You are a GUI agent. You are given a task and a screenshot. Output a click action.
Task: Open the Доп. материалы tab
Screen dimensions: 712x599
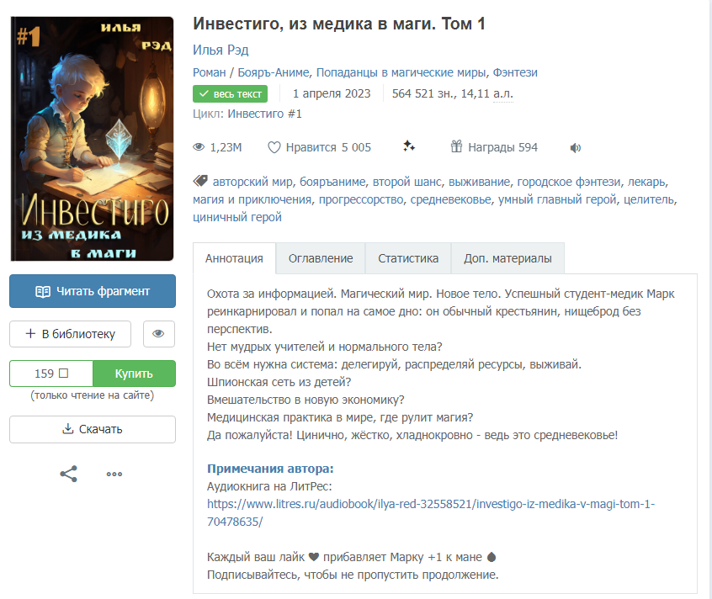click(x=507, y=258)
